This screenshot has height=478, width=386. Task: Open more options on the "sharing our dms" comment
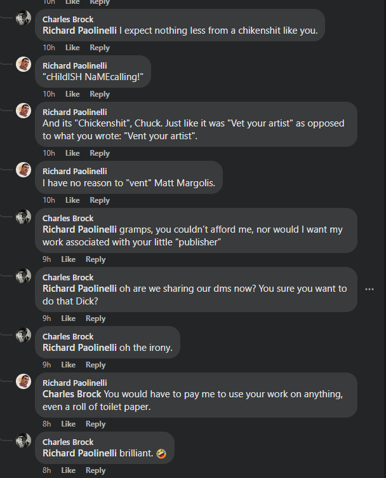point(369,289)
